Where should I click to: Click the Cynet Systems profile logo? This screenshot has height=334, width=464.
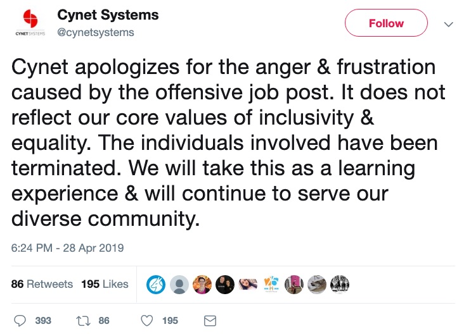pos(30,22)
